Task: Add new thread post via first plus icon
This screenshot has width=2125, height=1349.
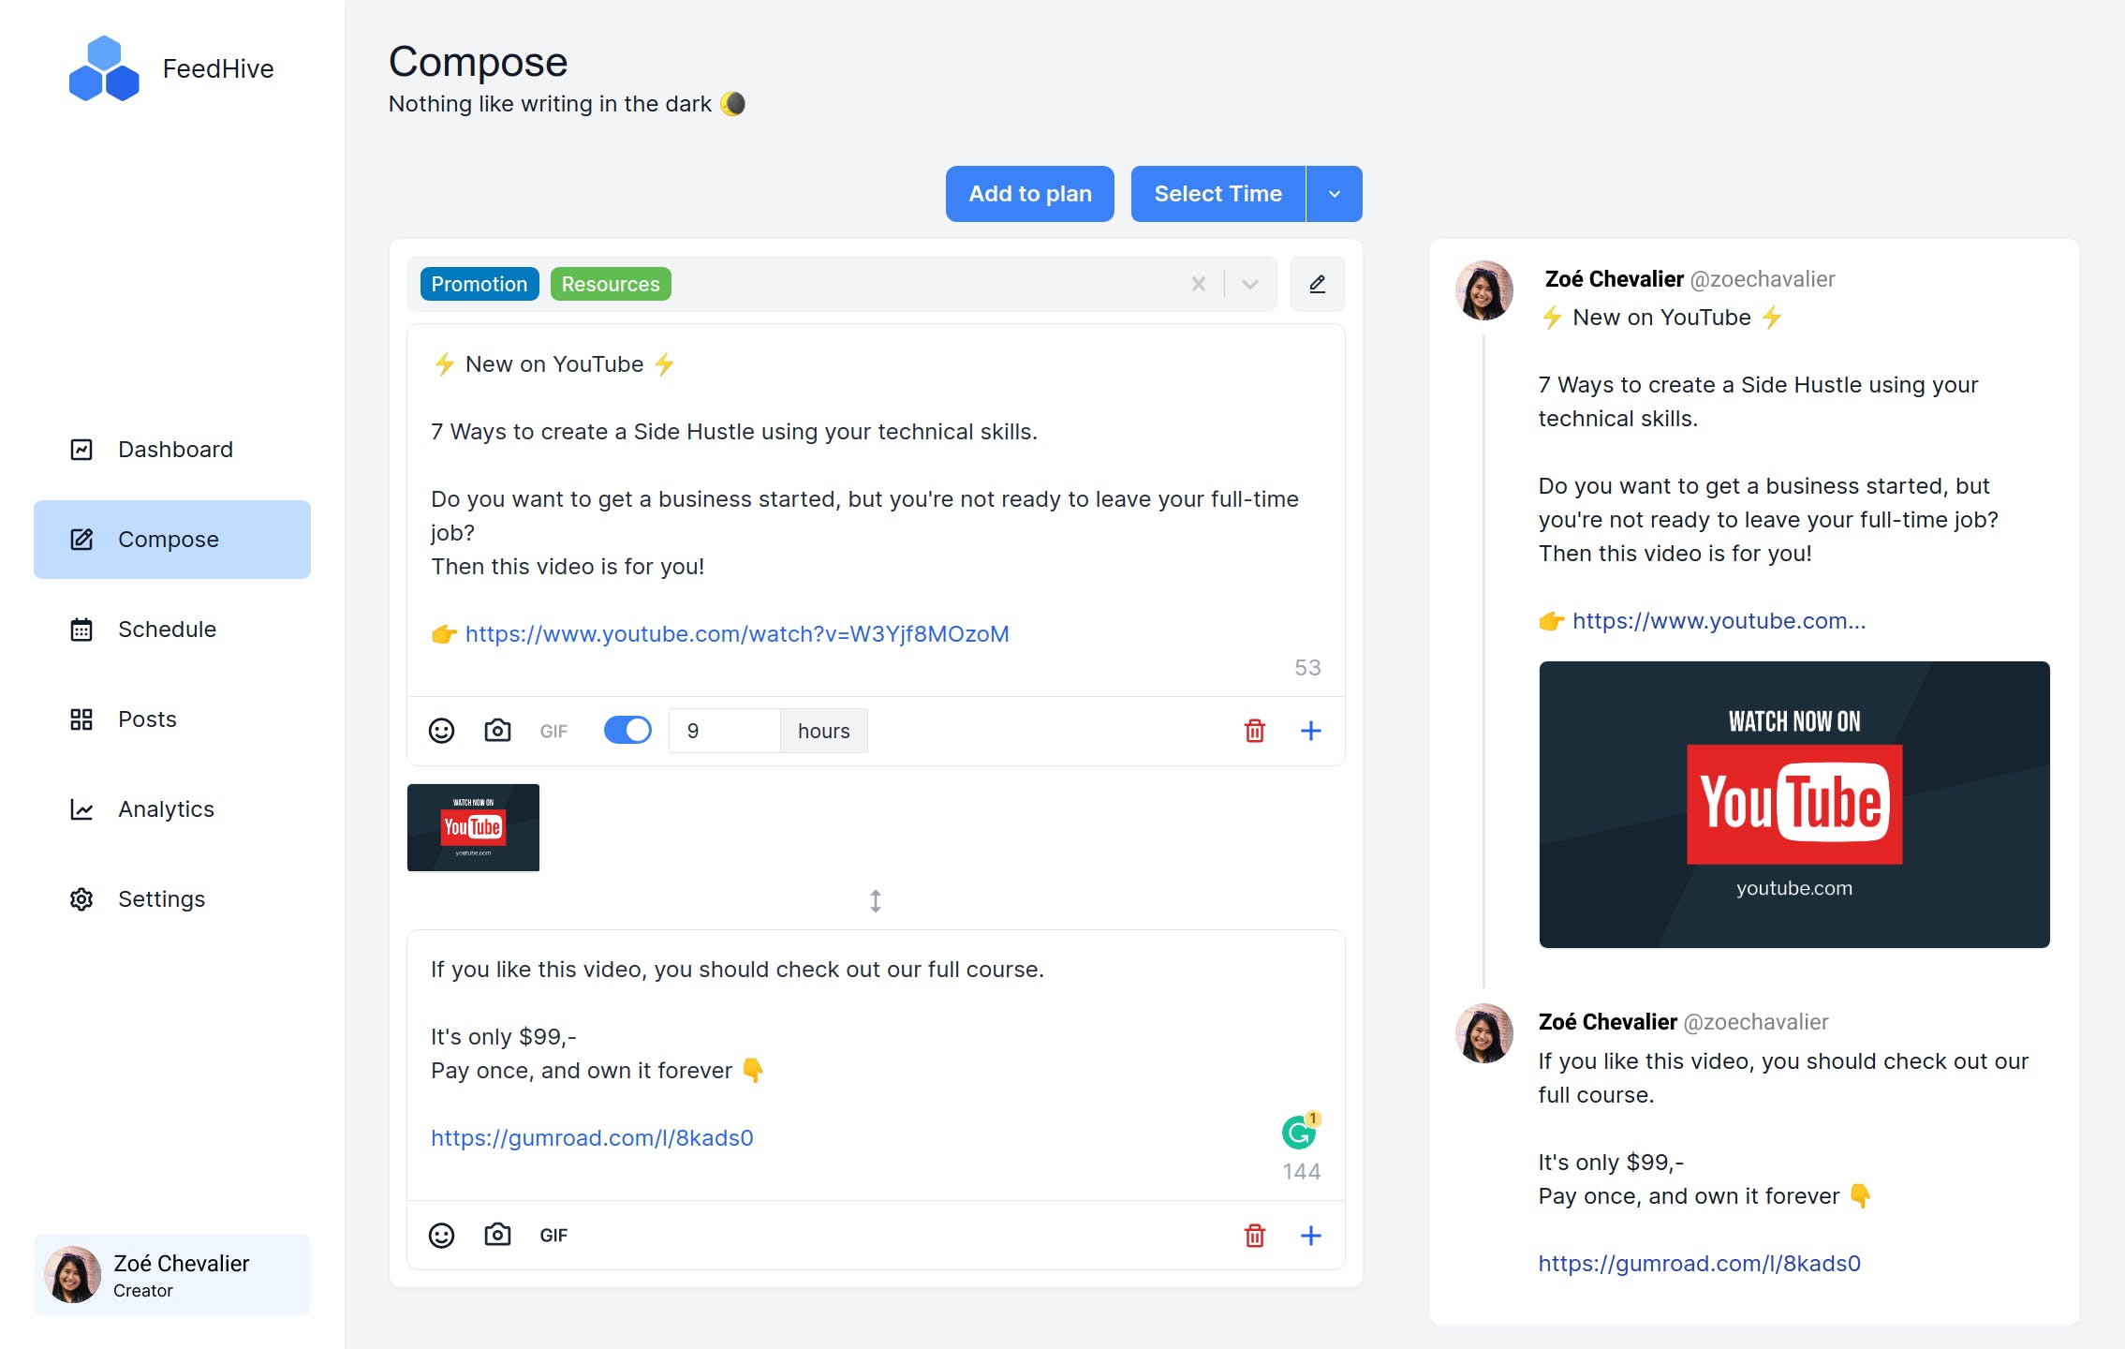Action: click(1310, 731)
